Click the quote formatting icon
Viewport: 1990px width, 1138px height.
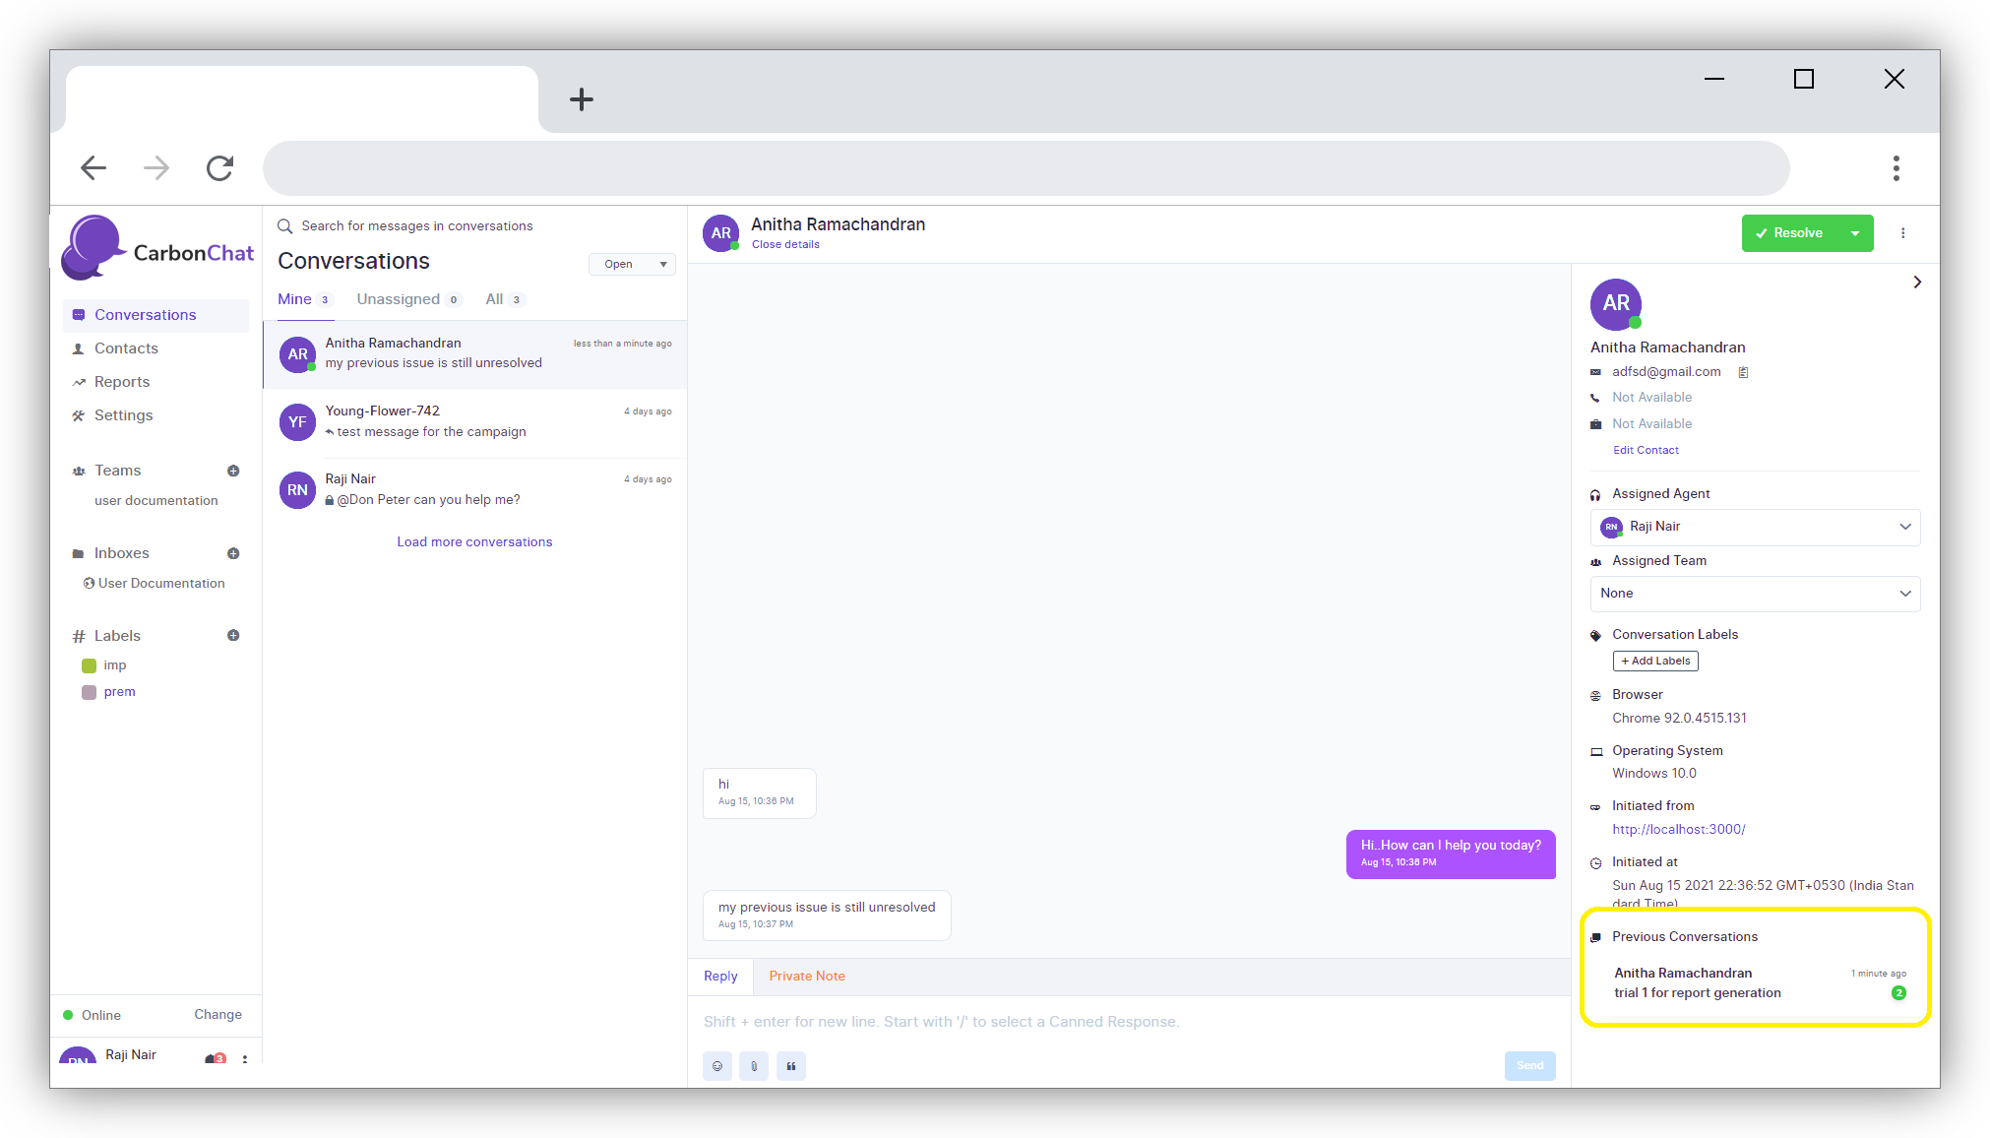(x=791, y=1065)
